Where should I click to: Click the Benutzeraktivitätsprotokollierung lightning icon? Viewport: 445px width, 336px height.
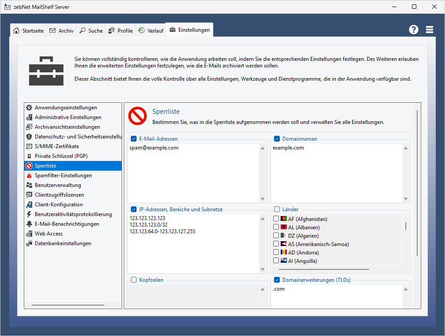point(30,214)
